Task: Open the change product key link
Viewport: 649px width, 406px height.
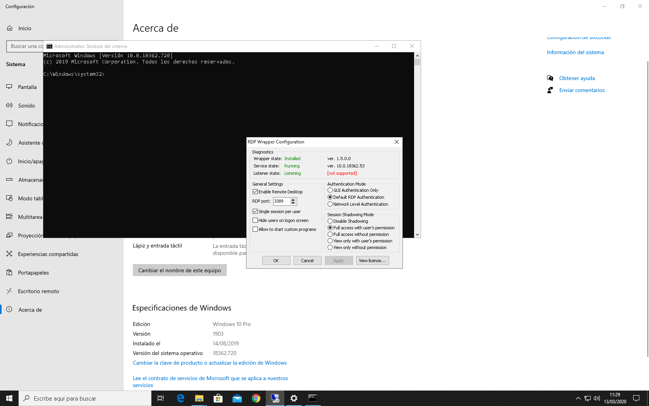Action: coord(210,363)
